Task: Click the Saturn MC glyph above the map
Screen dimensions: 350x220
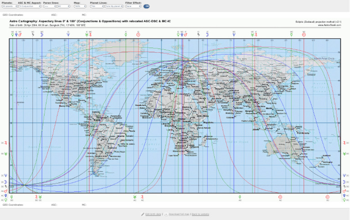Action: pos(33,35)
